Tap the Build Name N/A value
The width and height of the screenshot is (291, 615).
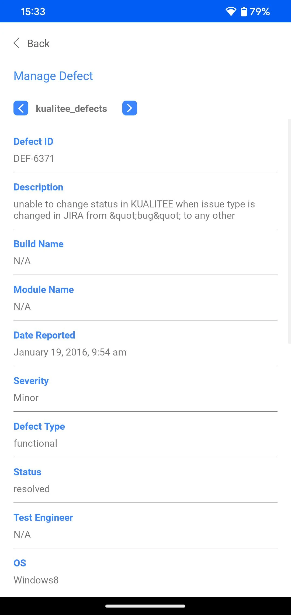point(22,261)
